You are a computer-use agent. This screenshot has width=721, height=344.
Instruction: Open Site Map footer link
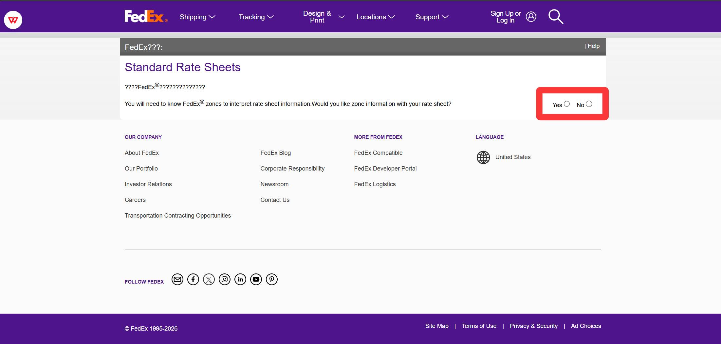(437, 326)
